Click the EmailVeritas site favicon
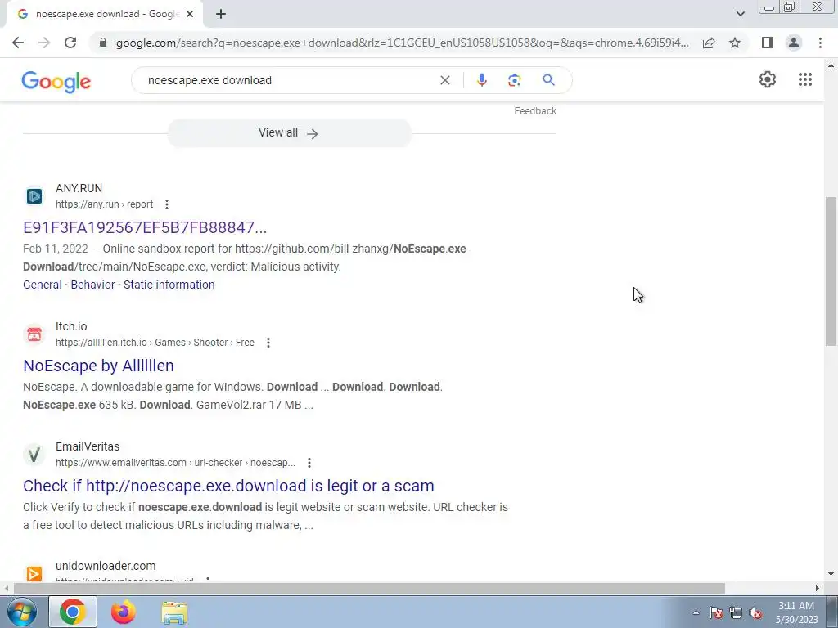The height and width of the screenshot is (628, 838). click(34, 455)
